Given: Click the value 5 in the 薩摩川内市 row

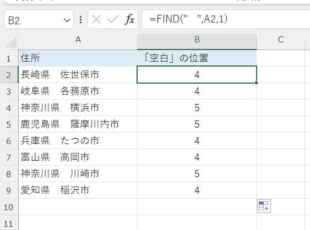Looking at the screenshot, I should (x=197, y=124).
